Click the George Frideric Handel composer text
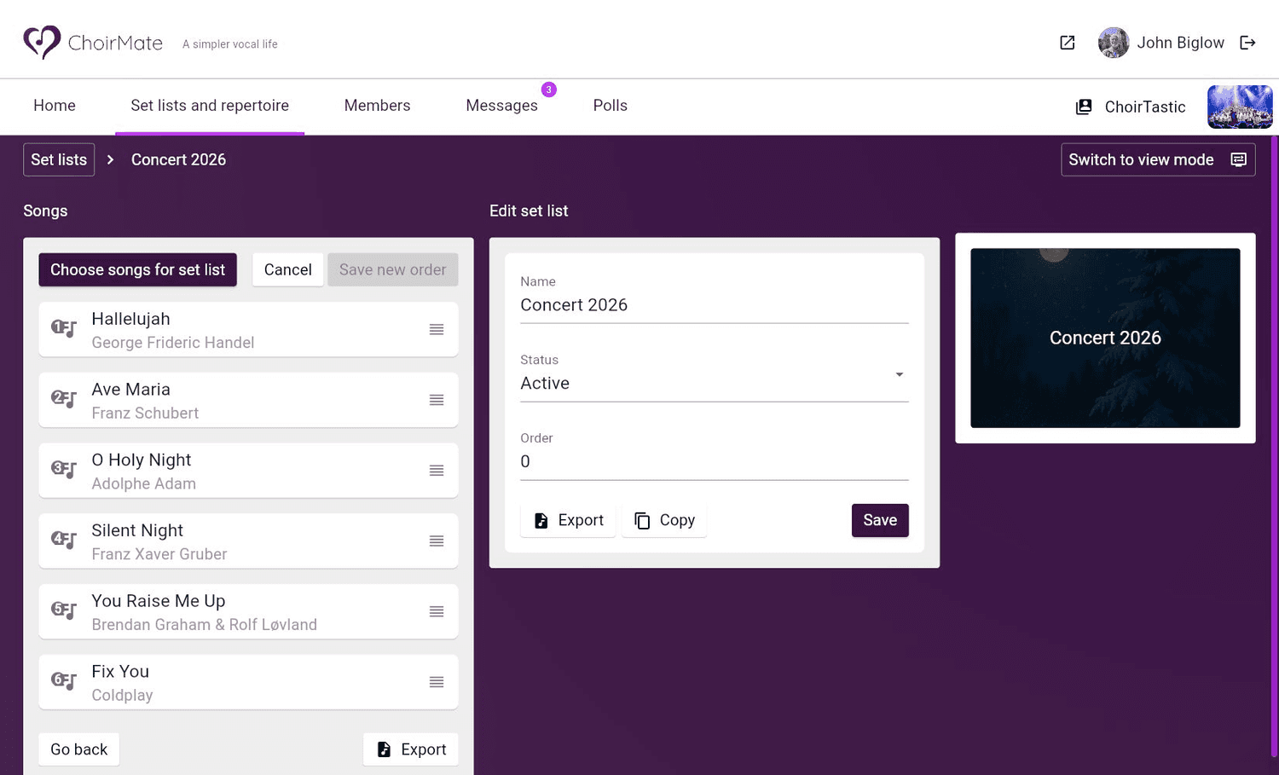The height and width of the screenshot is (775, 1279). click(172, 343)
